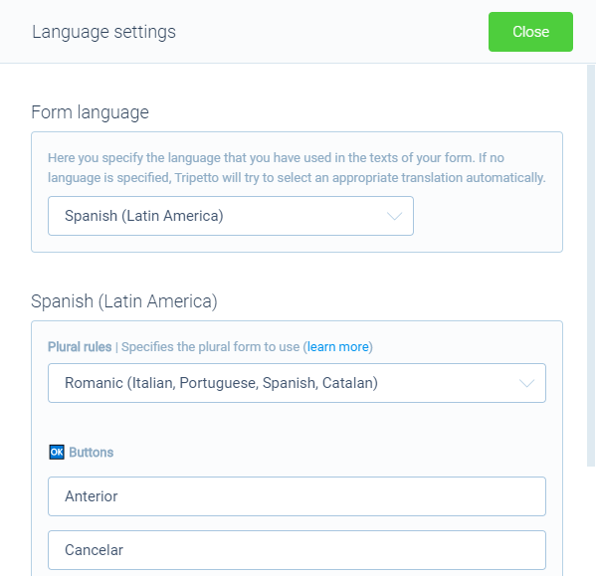This screenshot has height=576, width=596.
Task: Click the Spanish (Latin America) section heading
Action: pyautogui.click(x=124, y=301)
